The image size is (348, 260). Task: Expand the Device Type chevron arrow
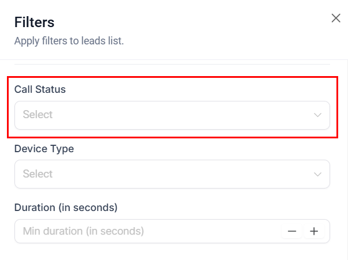pos(317,174)
